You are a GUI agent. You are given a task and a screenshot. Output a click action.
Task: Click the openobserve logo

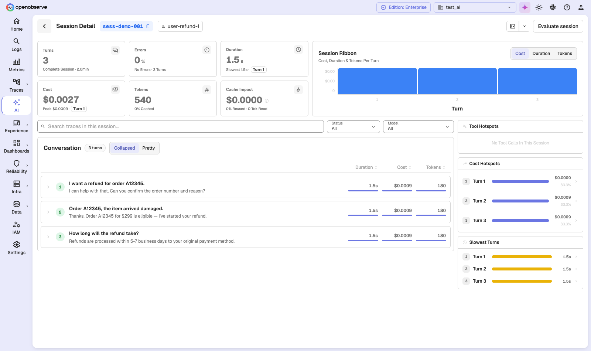point(27,7)
